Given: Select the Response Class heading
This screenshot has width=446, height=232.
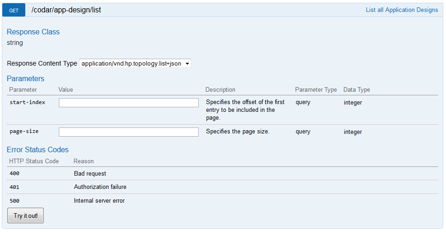Looking at the screenshot, I should 33,32.
